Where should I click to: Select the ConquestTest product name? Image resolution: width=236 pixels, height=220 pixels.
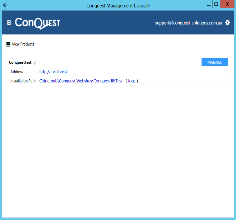tap(20, 62)
